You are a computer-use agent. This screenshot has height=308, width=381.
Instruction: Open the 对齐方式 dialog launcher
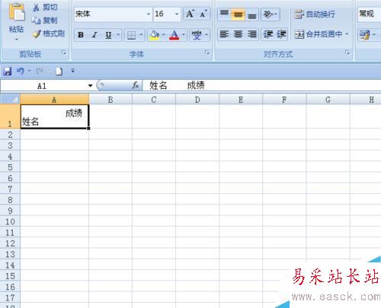[x=347, y=52]
